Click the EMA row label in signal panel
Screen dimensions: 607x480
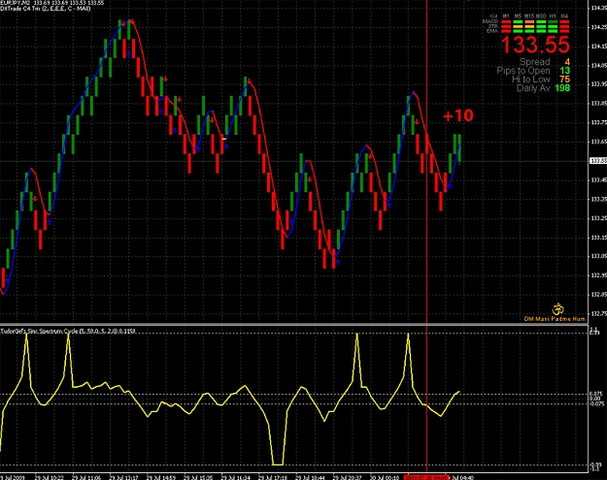point(492,31)
